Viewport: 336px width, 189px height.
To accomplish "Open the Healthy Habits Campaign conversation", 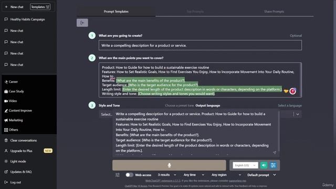I will [x=25, y=19].
